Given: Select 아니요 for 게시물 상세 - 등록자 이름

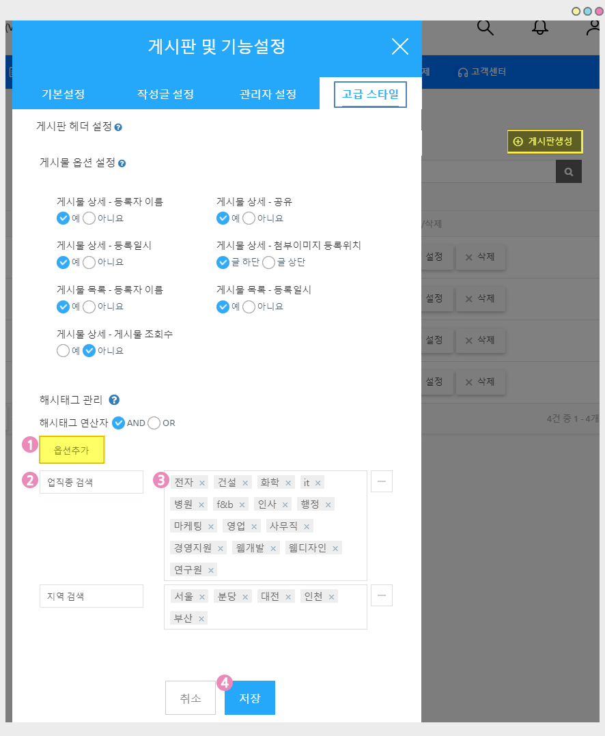Looking at the screenshot, I should [x=89, y=218].
